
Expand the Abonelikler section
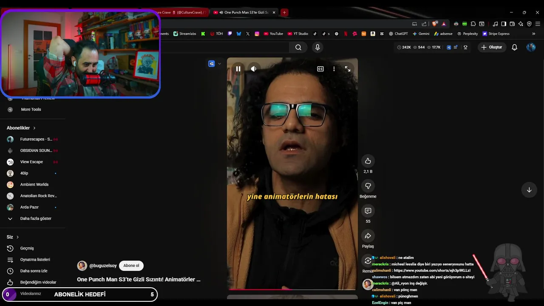click(x=21, y=128)
